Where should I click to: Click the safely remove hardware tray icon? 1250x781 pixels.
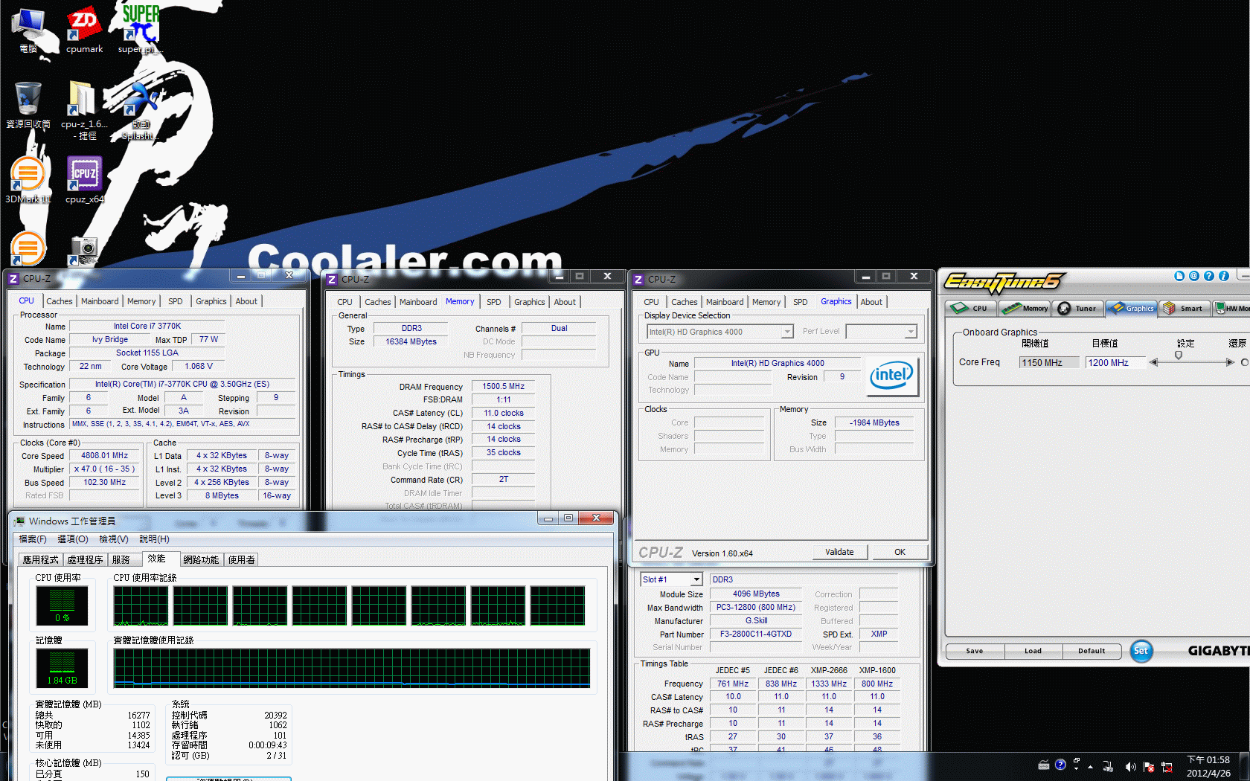tap(1109, 767)
